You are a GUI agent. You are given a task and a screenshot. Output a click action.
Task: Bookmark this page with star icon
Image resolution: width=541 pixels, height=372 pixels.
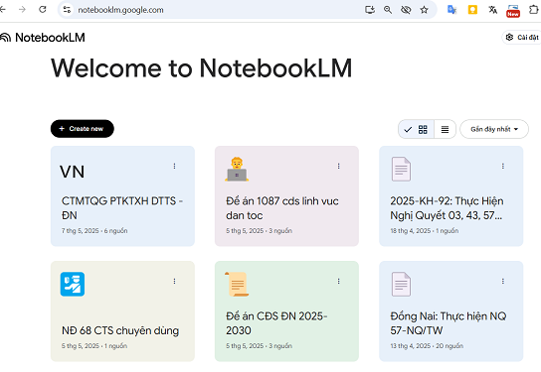click(x=424, y=10)
